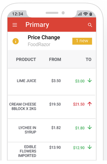Select CREAM CHEESE 8BLOCK X 2KG product
The image size is (107, 164).
[x=23, y=106]
